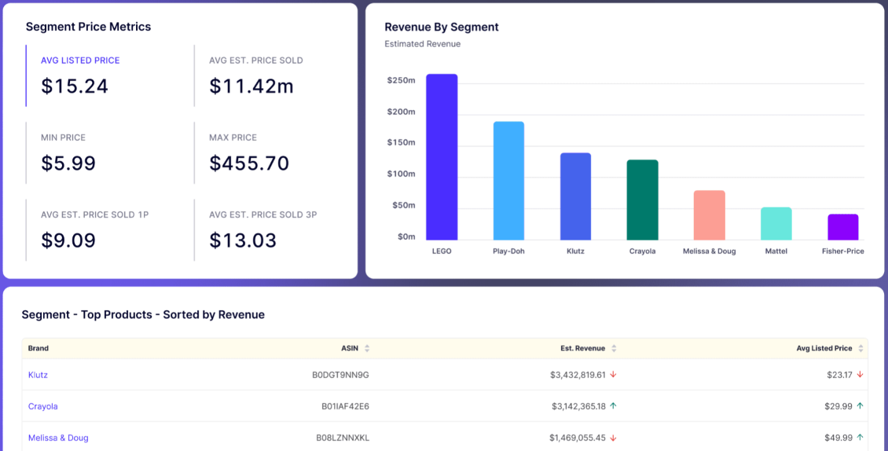Click the $250m y-axis label
The height and width of the screenshot is (451, 888).
(x=402, y=81)
